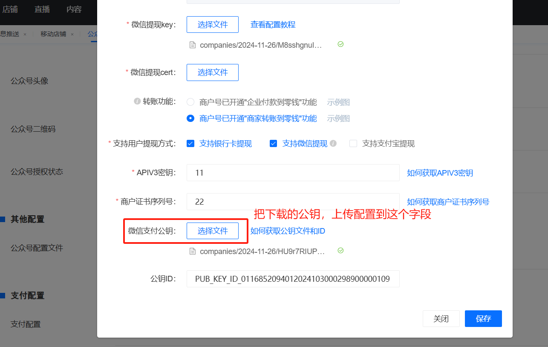
Task: Close the 移动店铺 tab with its x
Action: [72, 34]
